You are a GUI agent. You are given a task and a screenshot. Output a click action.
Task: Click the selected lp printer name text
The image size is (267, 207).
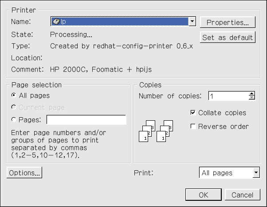64,21
